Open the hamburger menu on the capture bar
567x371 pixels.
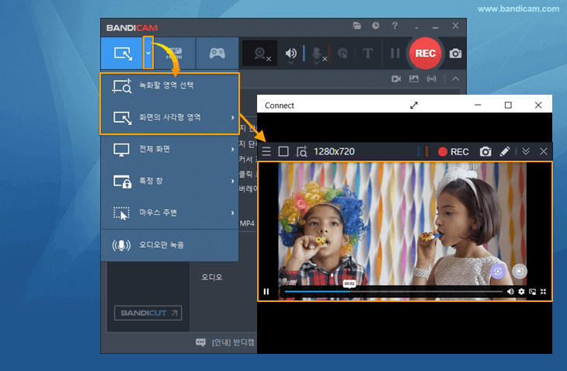266,151
